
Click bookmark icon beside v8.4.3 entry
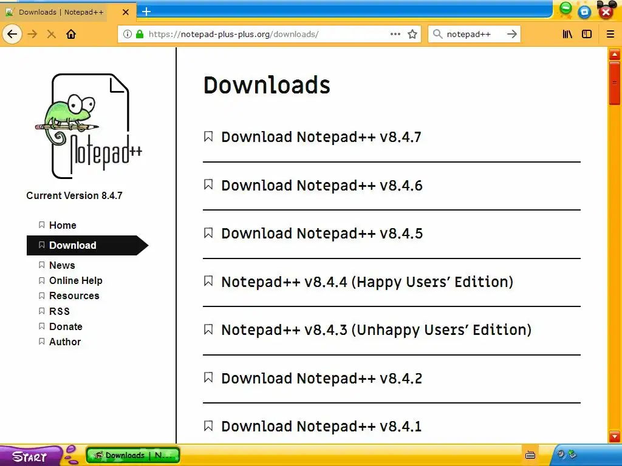[208, 329]
